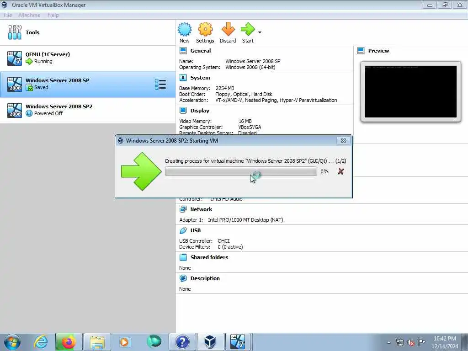Click the Preview header monitor icon

point(361,51)
